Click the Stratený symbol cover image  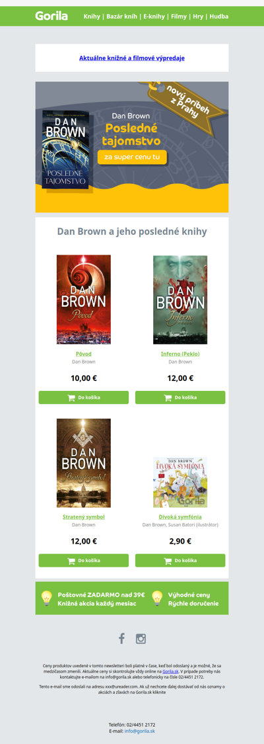[x=84, y=463]
